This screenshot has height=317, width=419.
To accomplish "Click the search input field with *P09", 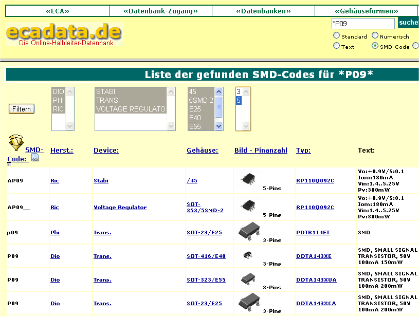I will [x=363, y=24].
